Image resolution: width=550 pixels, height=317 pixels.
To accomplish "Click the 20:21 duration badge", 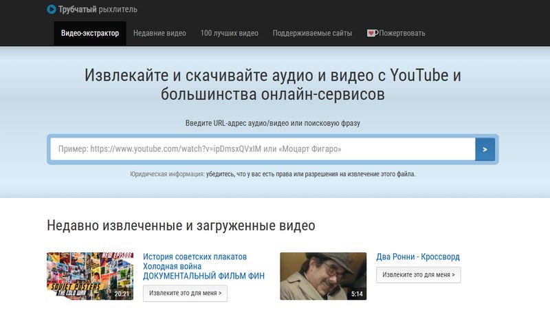I will point(122,294).
